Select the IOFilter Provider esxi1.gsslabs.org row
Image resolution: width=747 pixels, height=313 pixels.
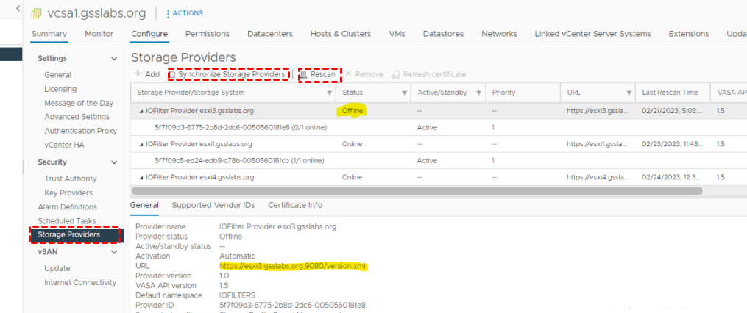click(x=439, y=144)
